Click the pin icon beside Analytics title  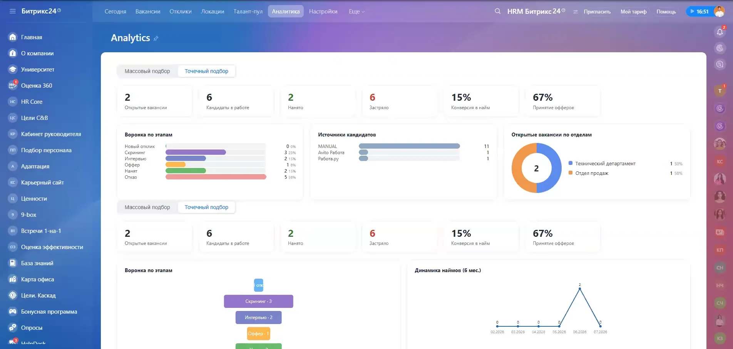pos(156,38)
